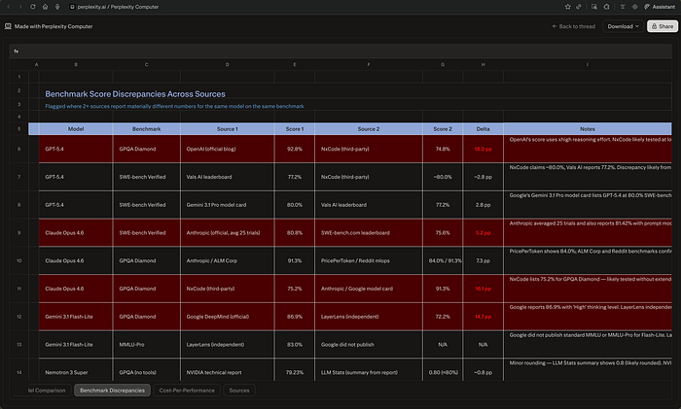The image size is (681, 409).
Task: Click the Delta header cell
Action: pos(483,129)
